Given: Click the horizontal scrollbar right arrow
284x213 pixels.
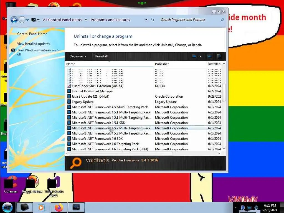Looking at the screenshot, I should pyautogui.click(x=219, y=153).
